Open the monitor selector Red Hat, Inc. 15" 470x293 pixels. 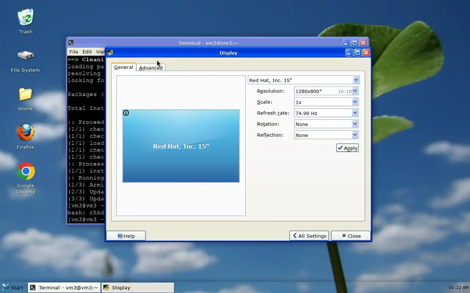304,80
